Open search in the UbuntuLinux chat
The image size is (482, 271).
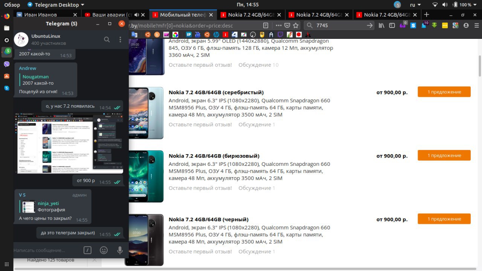[107, 40]
